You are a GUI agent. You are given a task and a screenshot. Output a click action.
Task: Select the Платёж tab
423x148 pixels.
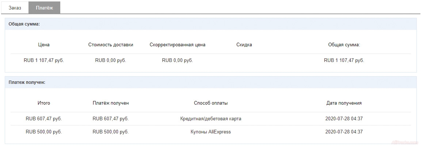[44, 8]
